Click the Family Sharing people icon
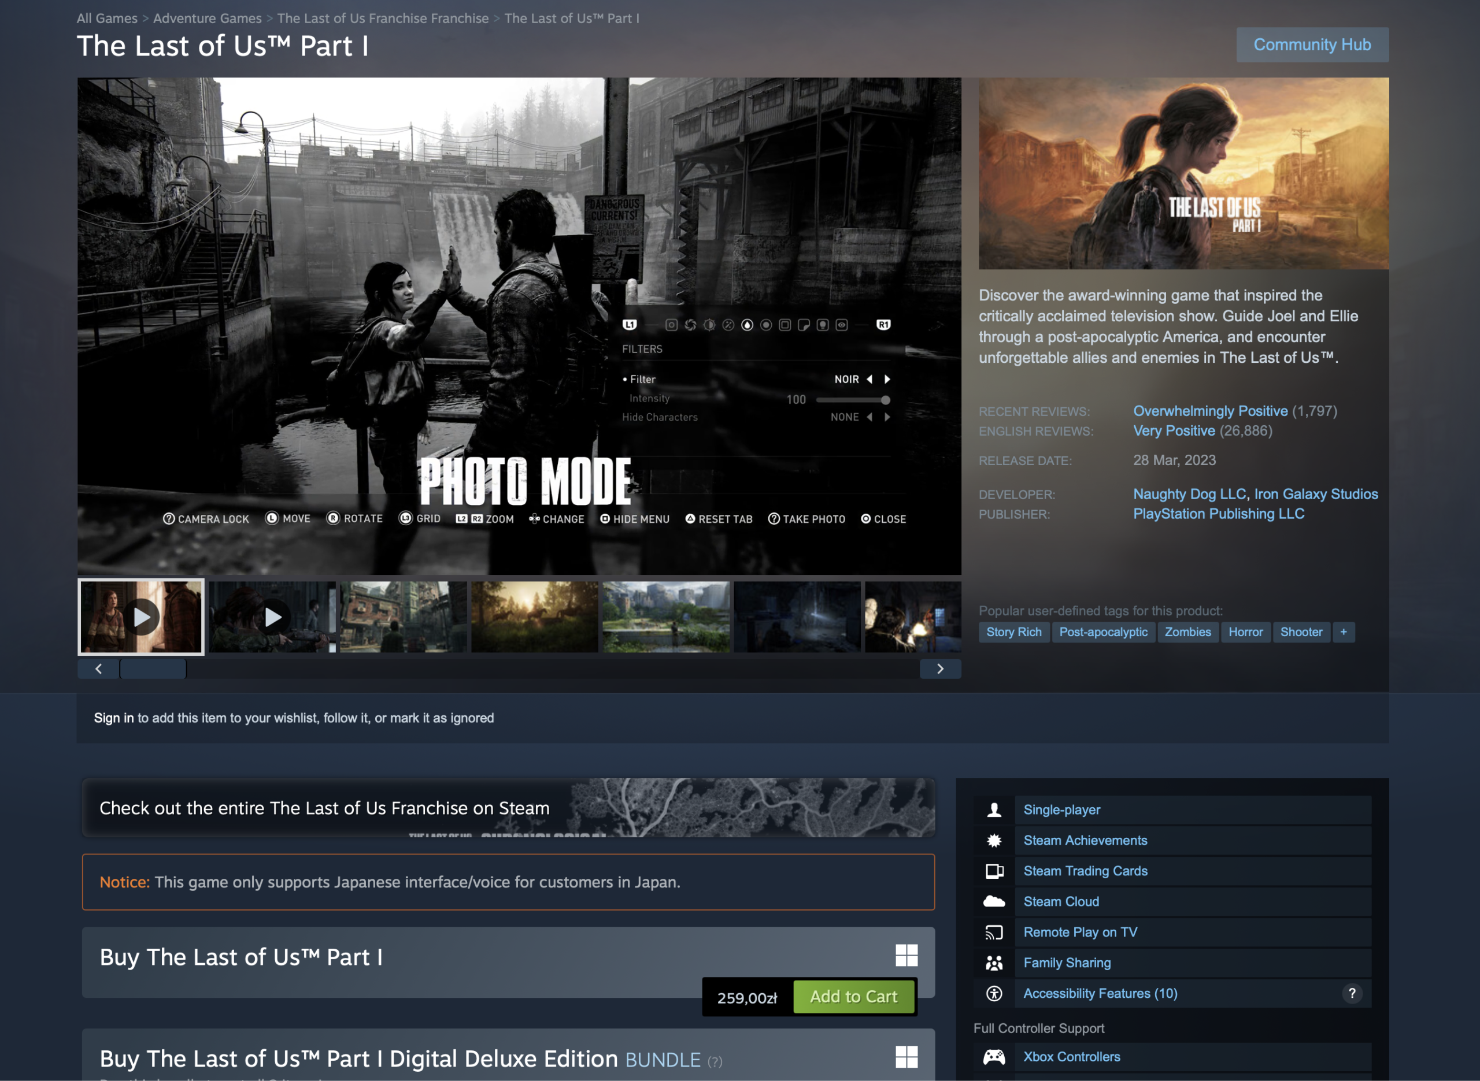 click(994, 963)
